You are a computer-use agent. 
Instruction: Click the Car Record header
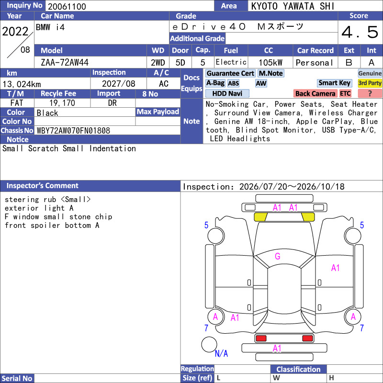pyautogui.click(x=315, y=50)
